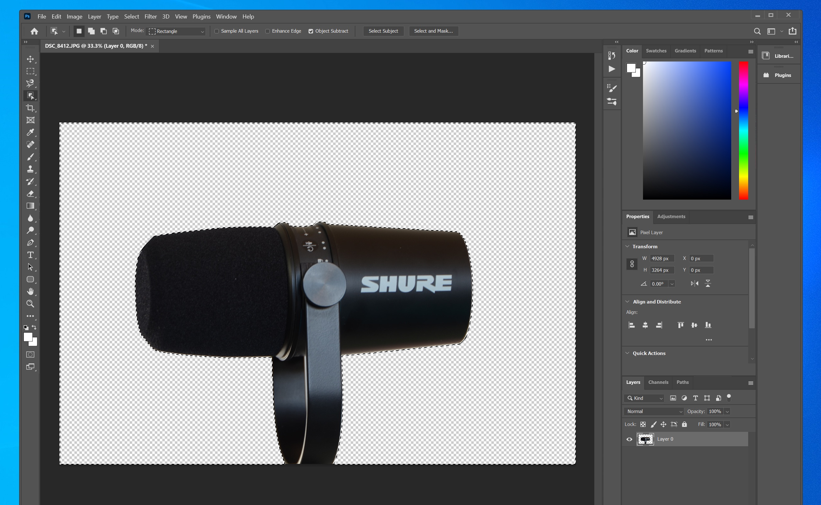Image resolution: width=821 pixels, height=505 pixels.
Task: Hide Layer 0 with eye icon
Action: 629,439
